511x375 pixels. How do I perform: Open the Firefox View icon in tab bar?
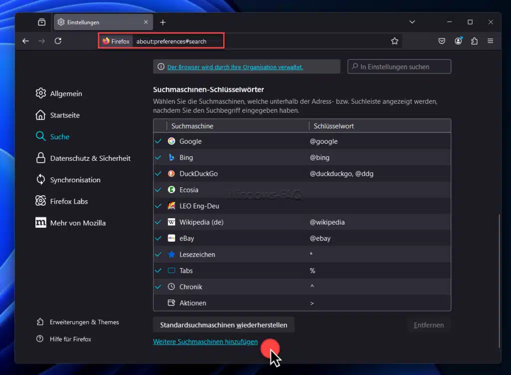(x=42, y=22)
